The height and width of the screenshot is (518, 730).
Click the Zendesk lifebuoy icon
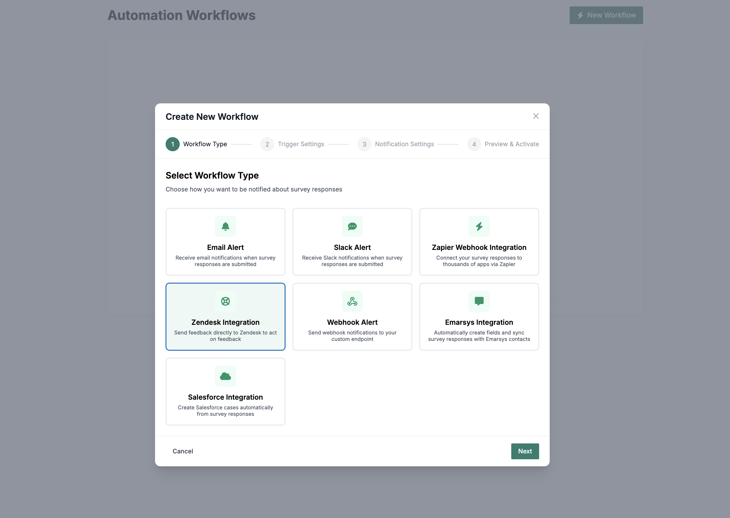(x=225, y=301)
